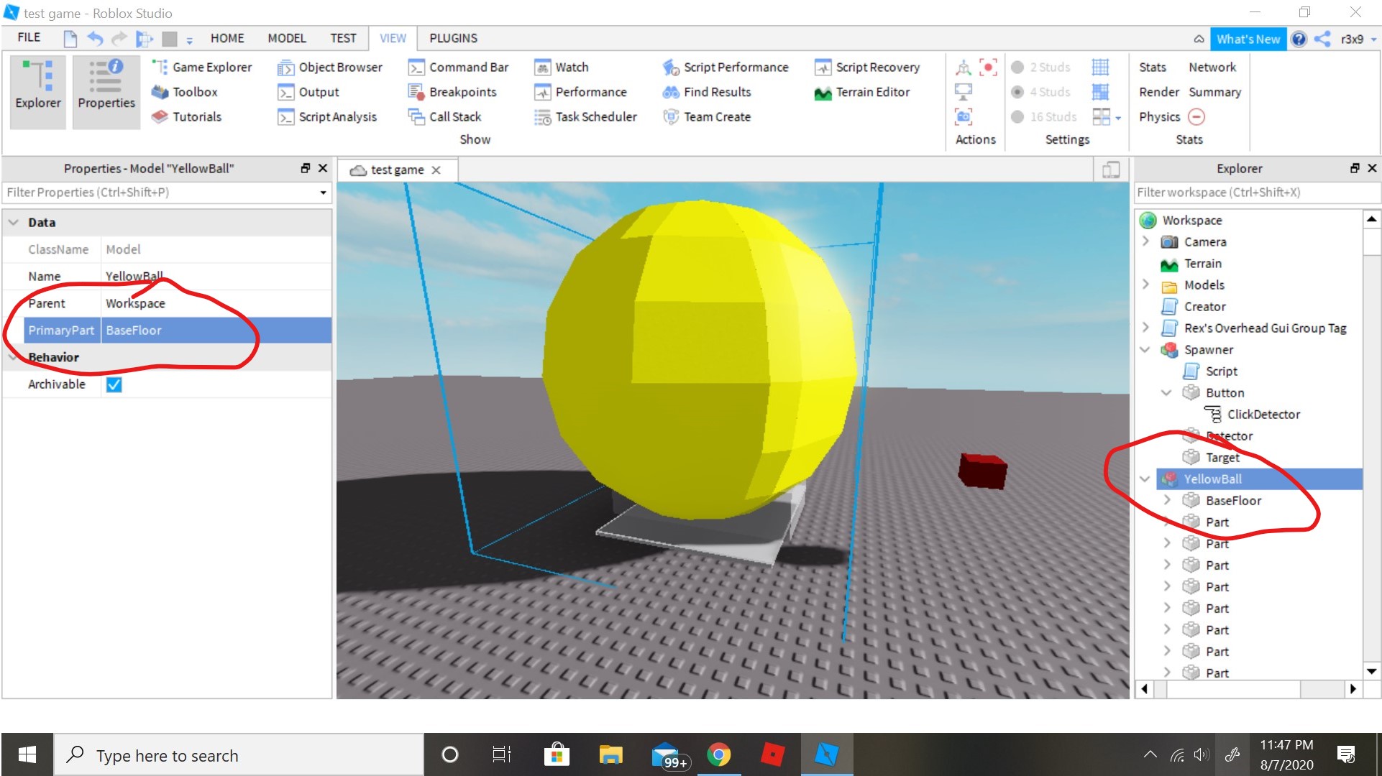Toggle the Archivable checkbox
Viewport: 1382px width, 776px height.
click(x=114, y=384)
